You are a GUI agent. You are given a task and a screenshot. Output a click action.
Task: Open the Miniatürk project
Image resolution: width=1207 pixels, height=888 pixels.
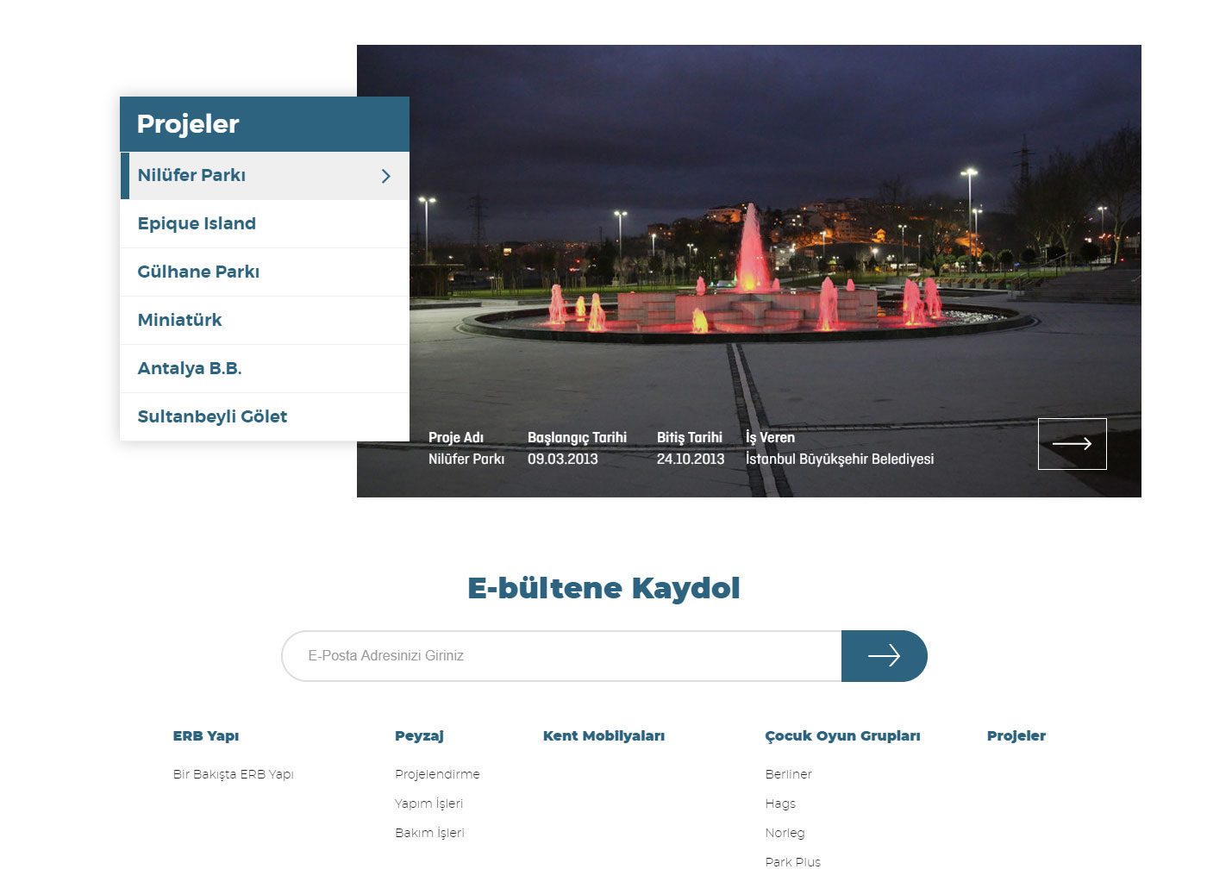pos(179,320)
